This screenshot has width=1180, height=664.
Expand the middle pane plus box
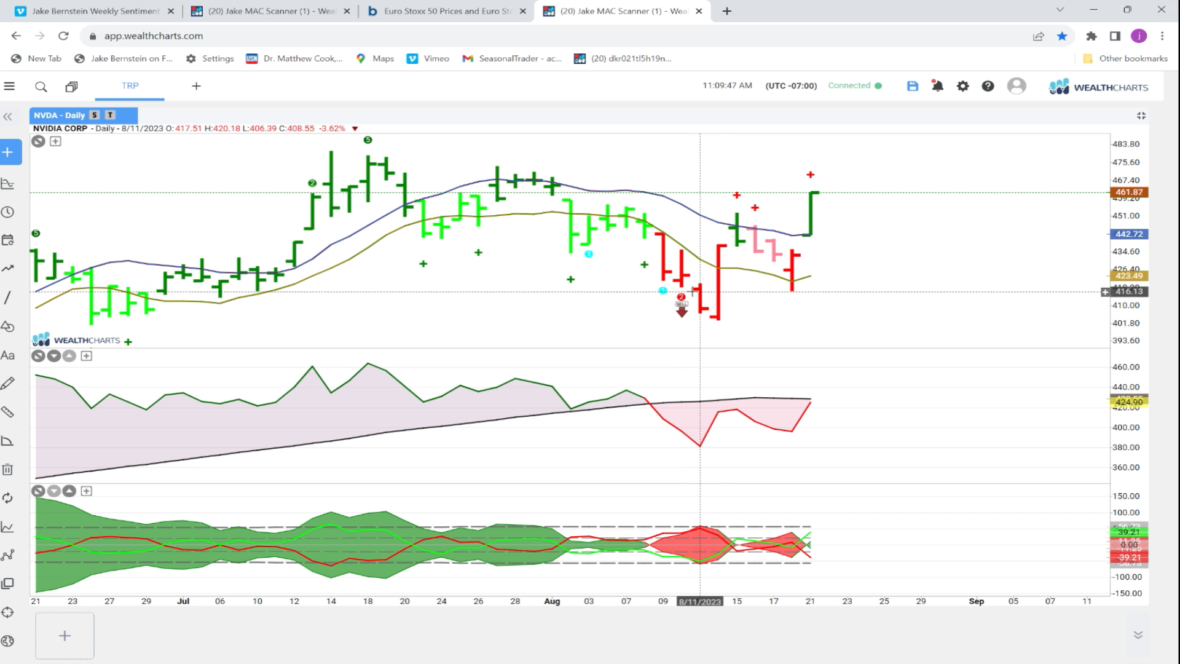(x=87, y=356)
